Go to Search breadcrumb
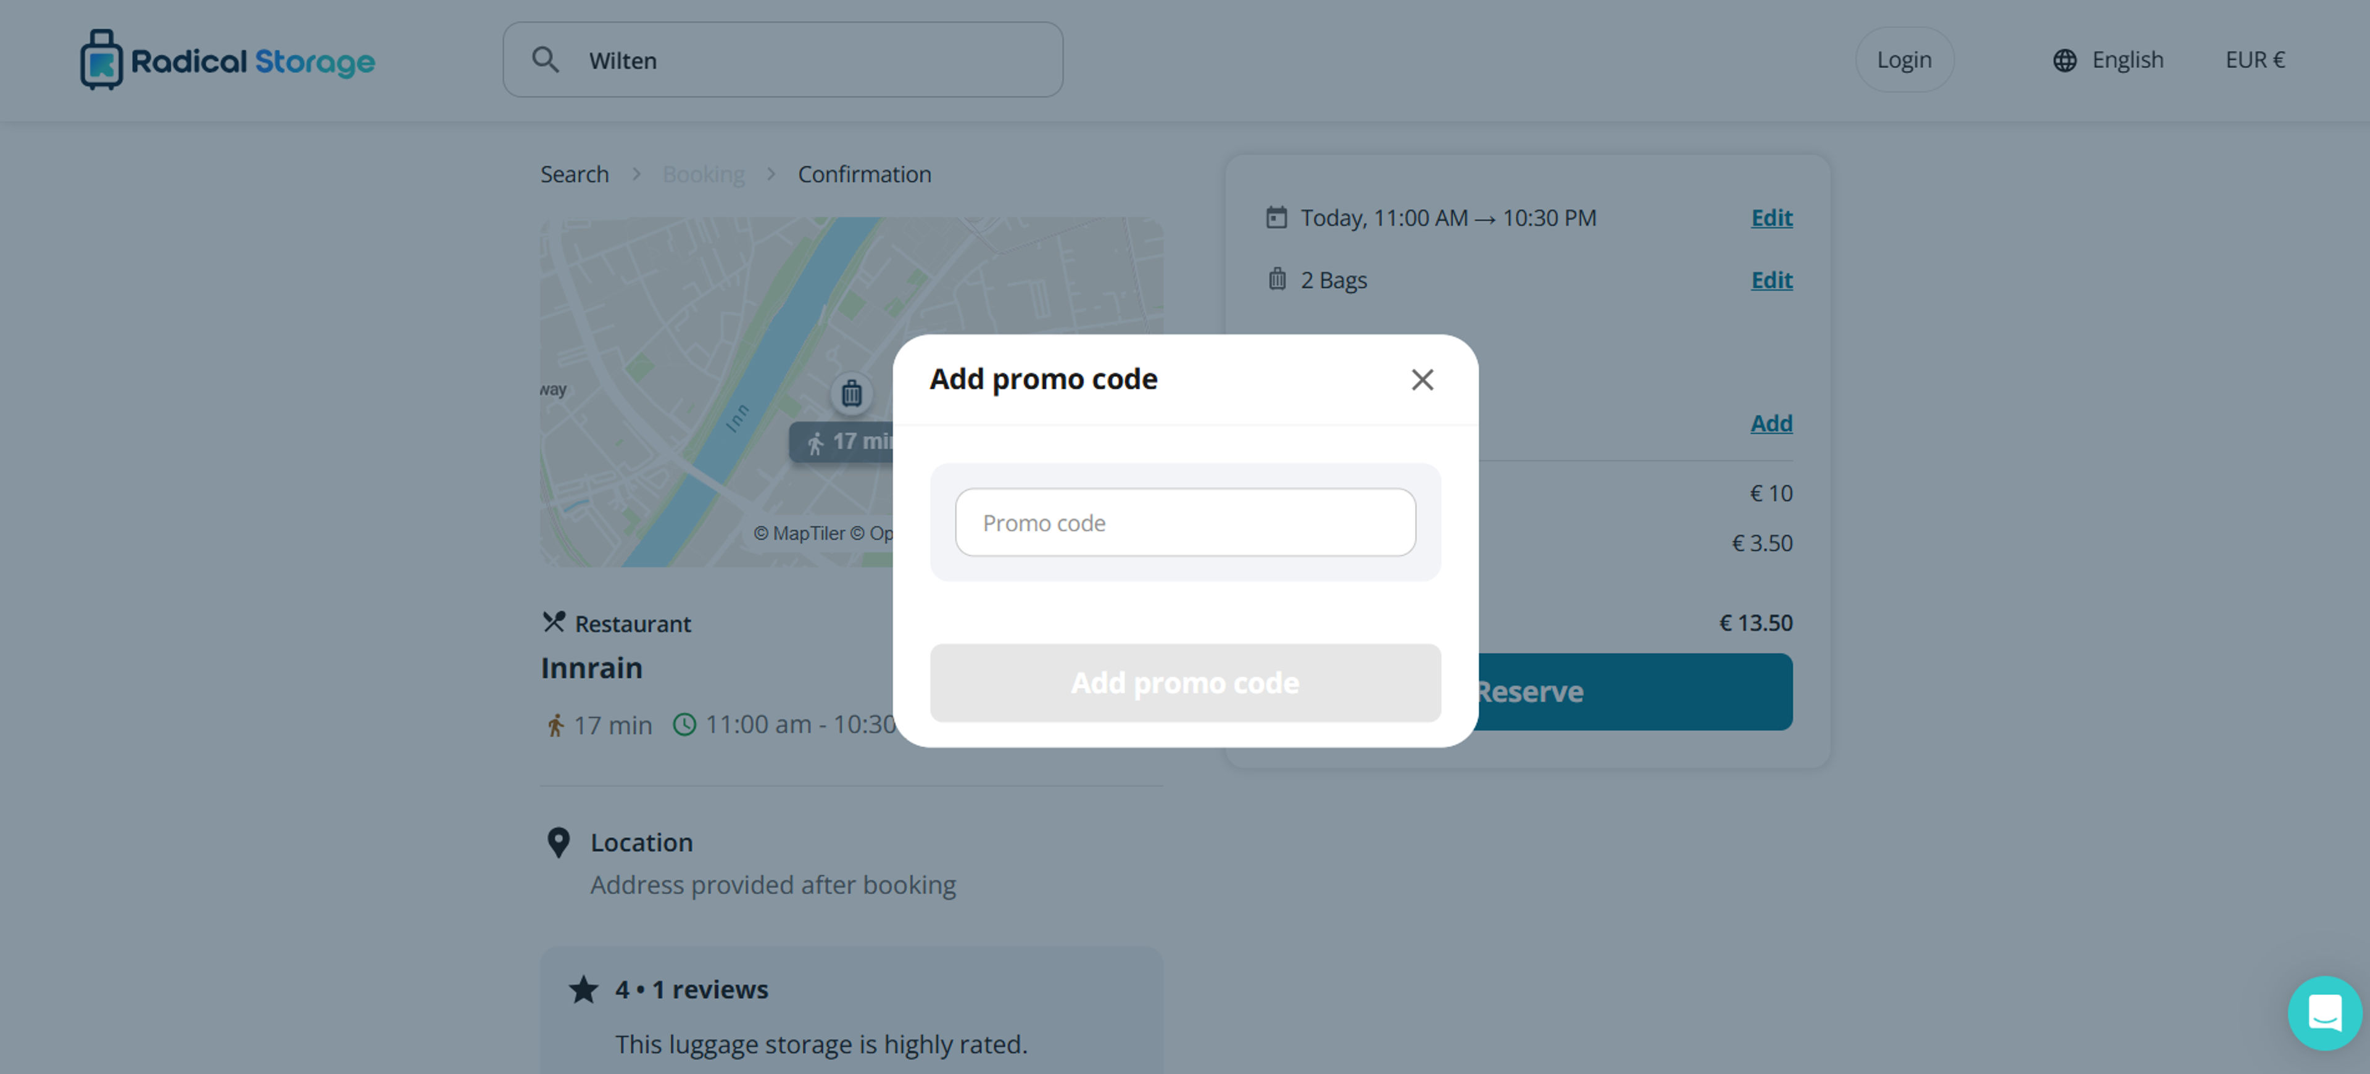Screen dimensions: 2370x1074 click(574, 174)
